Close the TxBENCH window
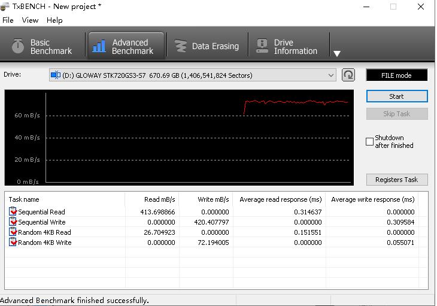Screen dimensions: 437x306 point(421,7)
